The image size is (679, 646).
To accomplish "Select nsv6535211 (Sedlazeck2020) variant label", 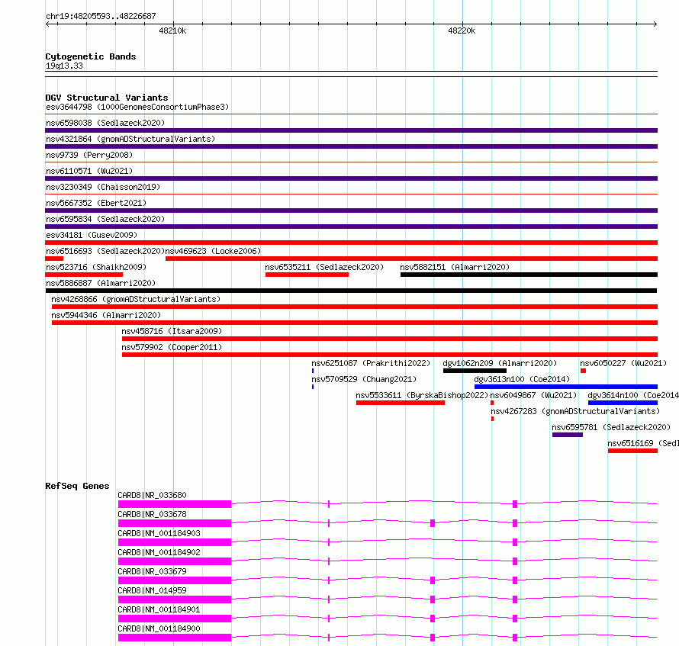I will [x=324, y=267].
